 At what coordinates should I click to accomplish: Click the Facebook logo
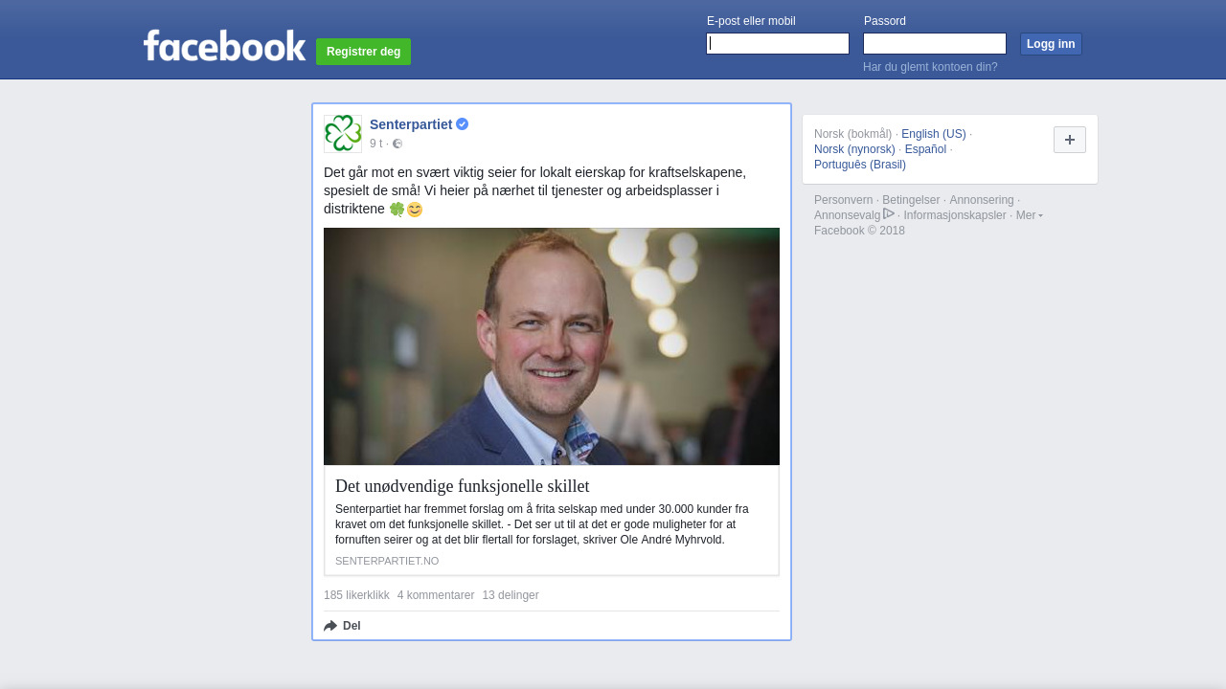[x=224, y=46]
